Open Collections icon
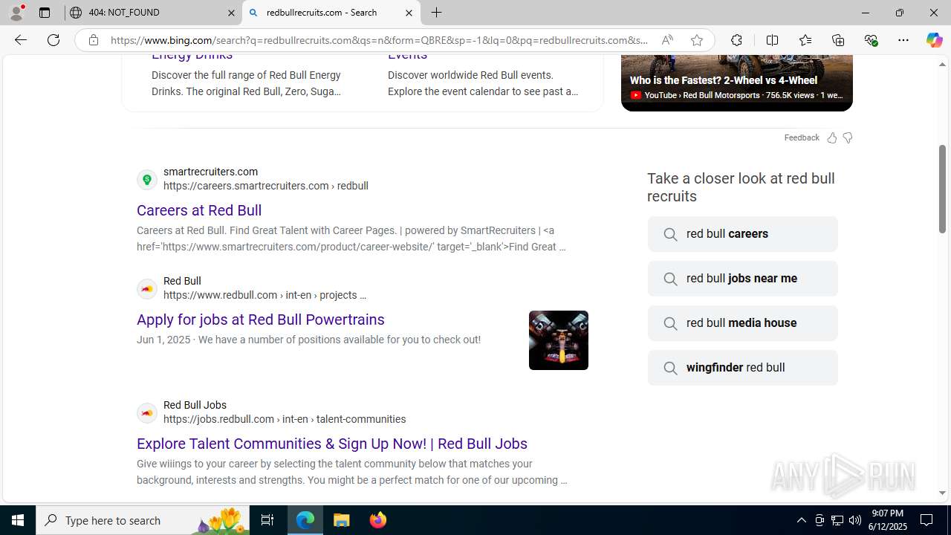The height and width of the screenshot is (535, 951). [838, 40]
